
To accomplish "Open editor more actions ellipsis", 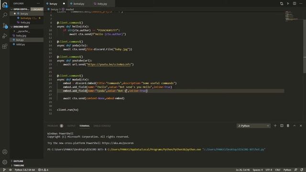I will tap(301, 3).
